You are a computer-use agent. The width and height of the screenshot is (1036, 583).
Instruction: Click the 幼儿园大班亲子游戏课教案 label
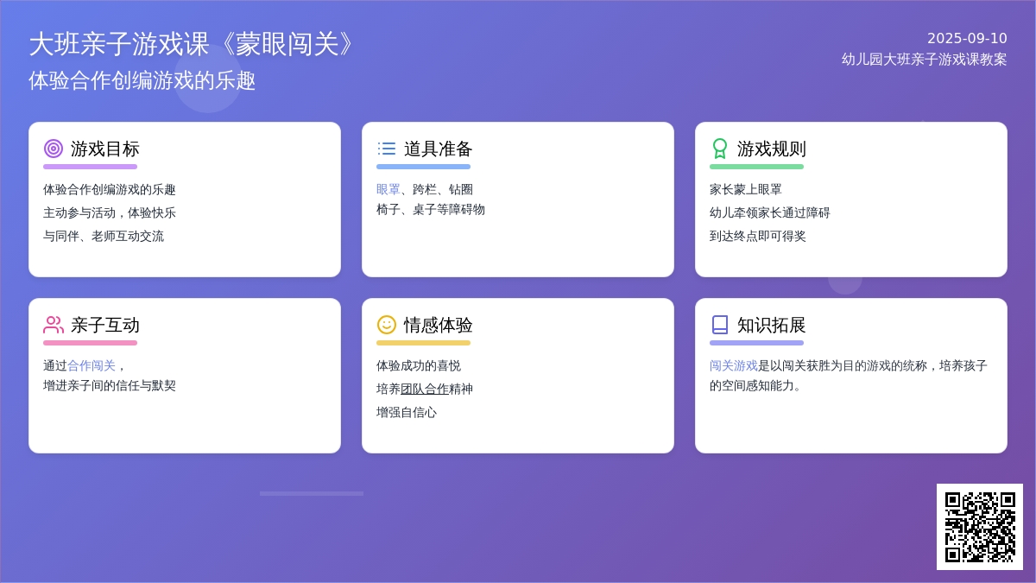[925, 59]
